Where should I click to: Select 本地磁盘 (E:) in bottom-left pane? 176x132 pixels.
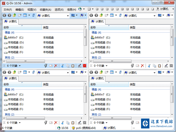(13, 104)
